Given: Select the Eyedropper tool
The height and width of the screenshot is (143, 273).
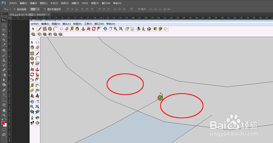Looking at the screenshot, I should [x=4, y=45].
